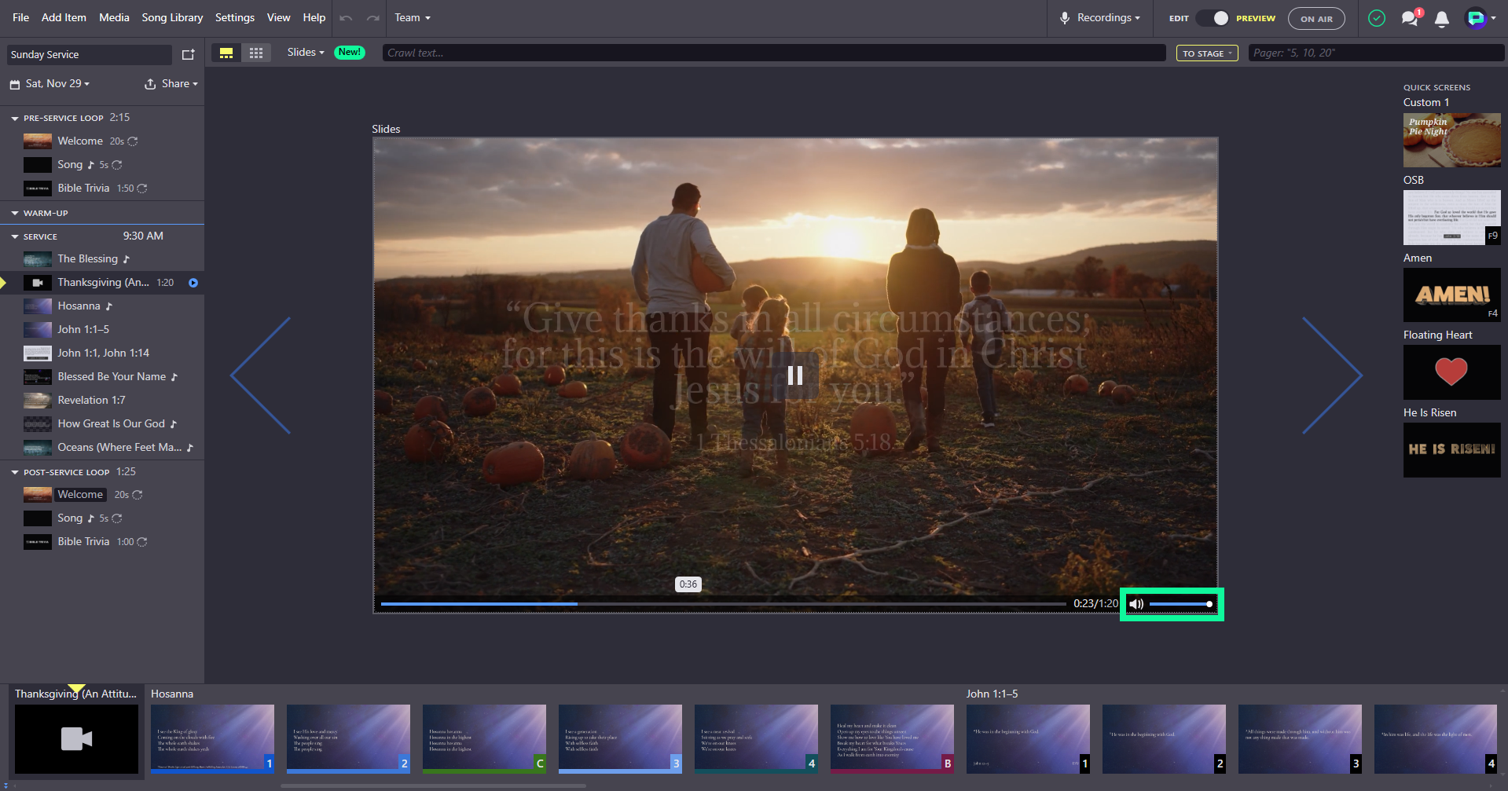Click the loop icon on pre-service Bible Trivia

tap(142, 189)
